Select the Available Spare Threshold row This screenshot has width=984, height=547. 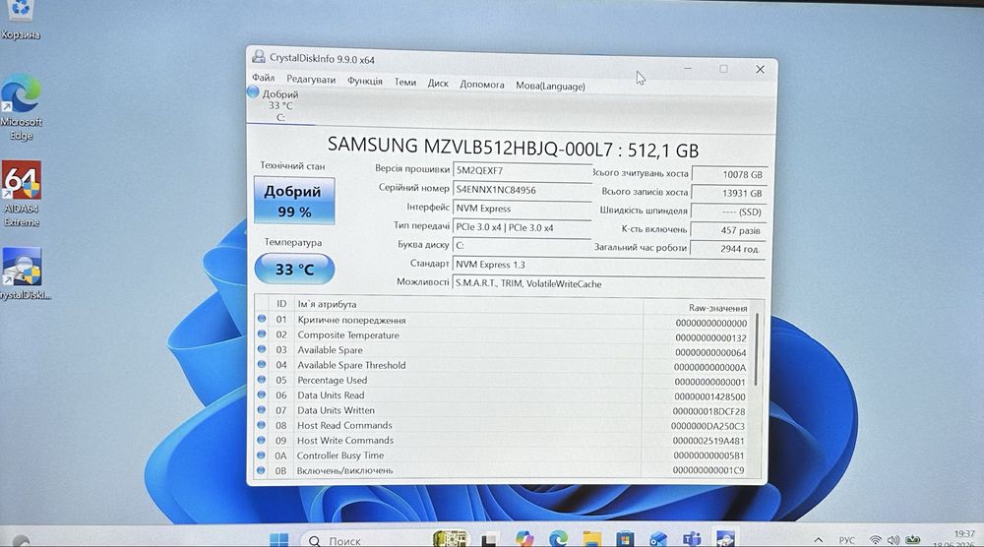pyautogui.click(x=503, y=366)
